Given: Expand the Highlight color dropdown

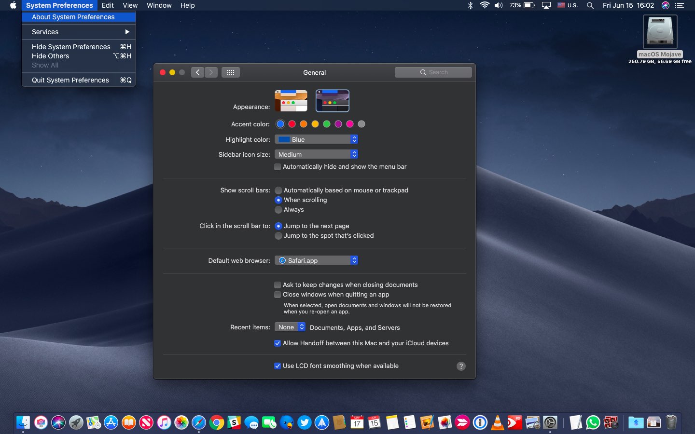Looking at the screenshot, I should tap(316, 139).
